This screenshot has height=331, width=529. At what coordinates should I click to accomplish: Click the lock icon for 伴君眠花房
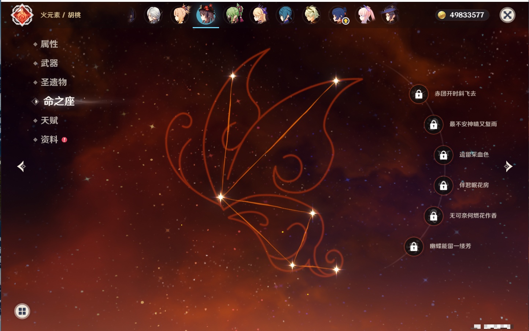pos(443,185)
